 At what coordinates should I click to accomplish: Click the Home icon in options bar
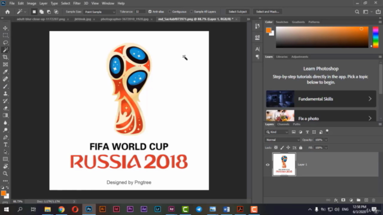click(8, 12)
